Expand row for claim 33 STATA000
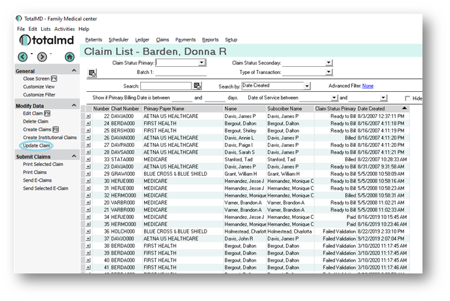Image resolution: width=450 pixels, height=301 pixels. [x=88, y=159]
